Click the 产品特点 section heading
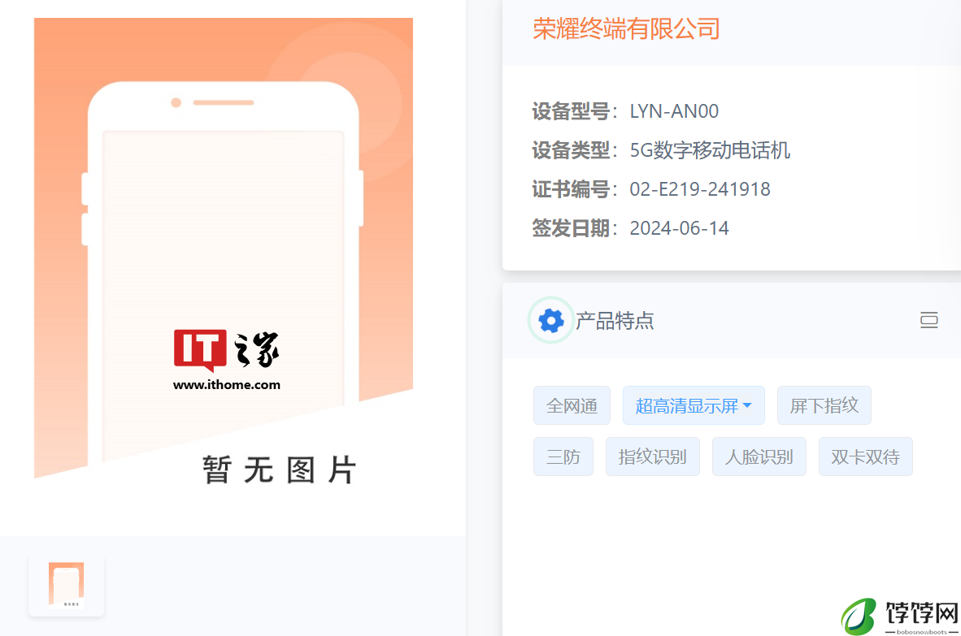 click(614, 321)
